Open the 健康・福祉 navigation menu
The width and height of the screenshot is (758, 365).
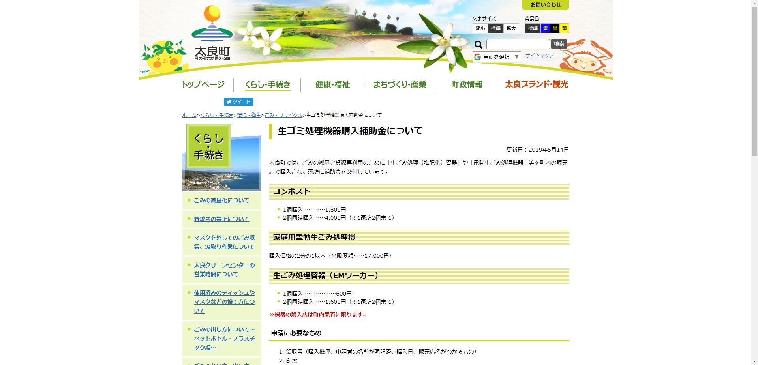tap(332, 85)
